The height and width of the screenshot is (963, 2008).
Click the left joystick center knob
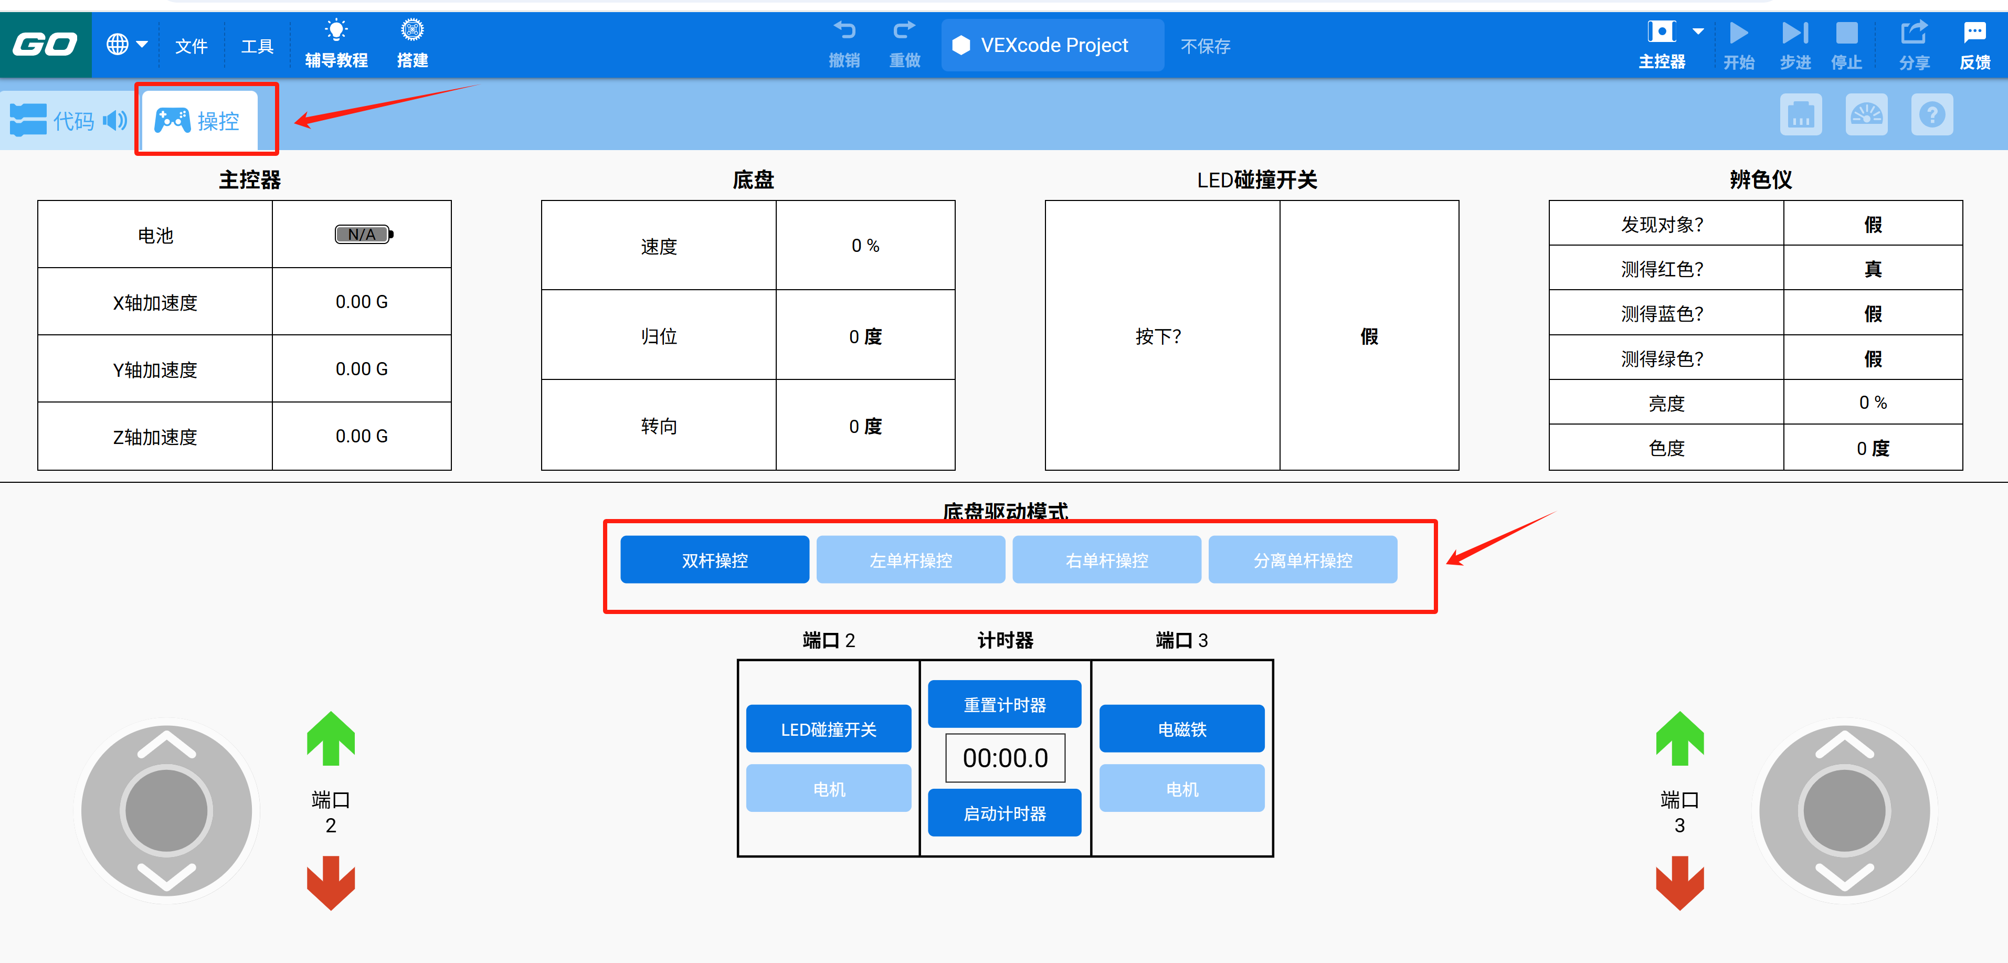pyautogui.click(x=166, y=810)
